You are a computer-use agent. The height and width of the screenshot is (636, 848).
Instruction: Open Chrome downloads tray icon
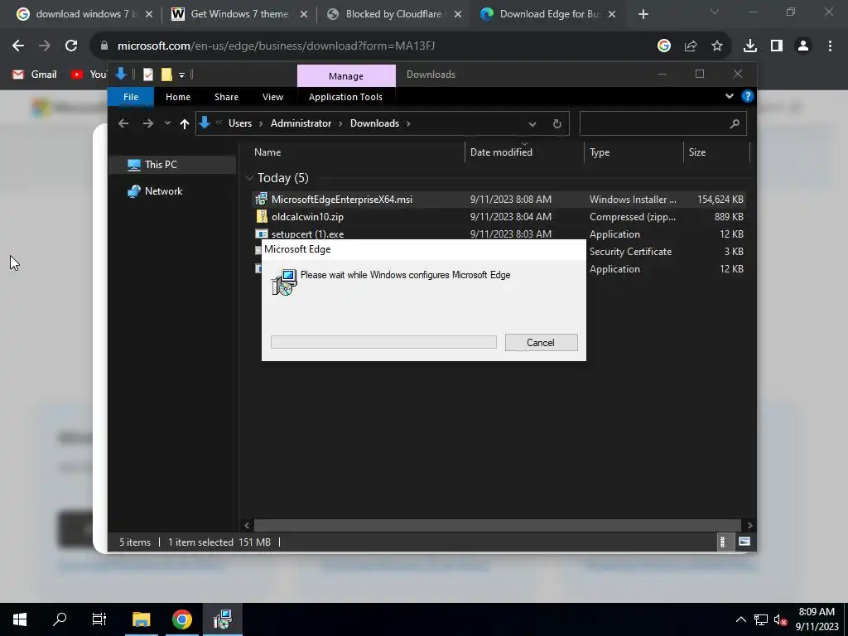click(x=750, y=46)
